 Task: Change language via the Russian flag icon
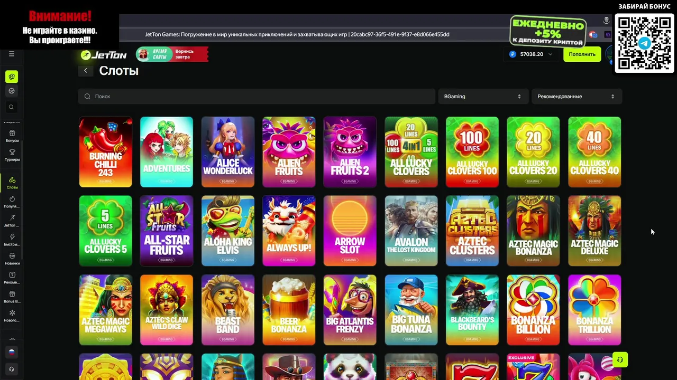12,352
